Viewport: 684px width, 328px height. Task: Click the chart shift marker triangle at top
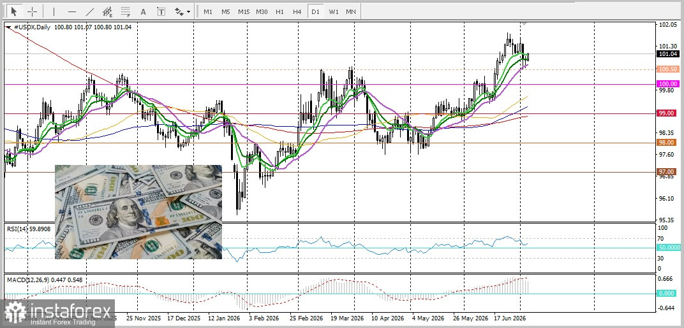[x=524, y=23]
